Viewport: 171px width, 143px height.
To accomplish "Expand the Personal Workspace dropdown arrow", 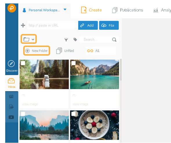I will [x=65, y=10].
